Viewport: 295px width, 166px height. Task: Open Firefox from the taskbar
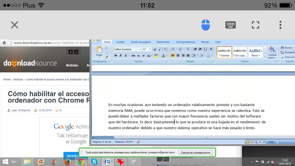pos(67,161)
